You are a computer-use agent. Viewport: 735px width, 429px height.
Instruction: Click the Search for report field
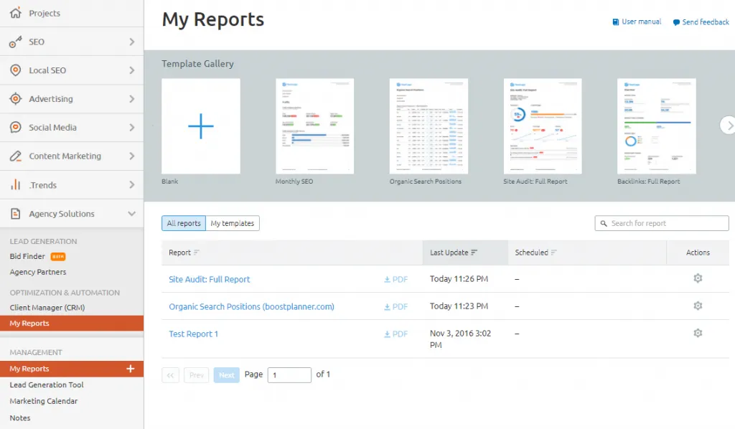pos(662,223)
